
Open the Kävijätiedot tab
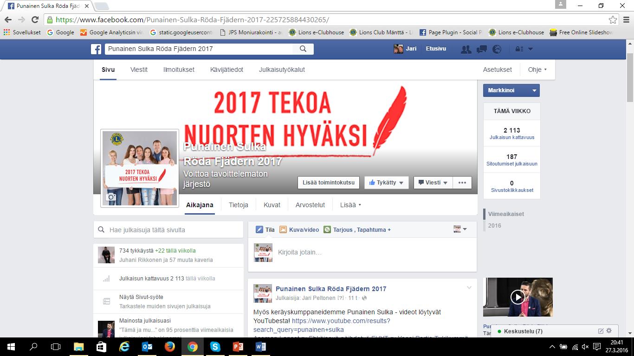click(226, 70)
